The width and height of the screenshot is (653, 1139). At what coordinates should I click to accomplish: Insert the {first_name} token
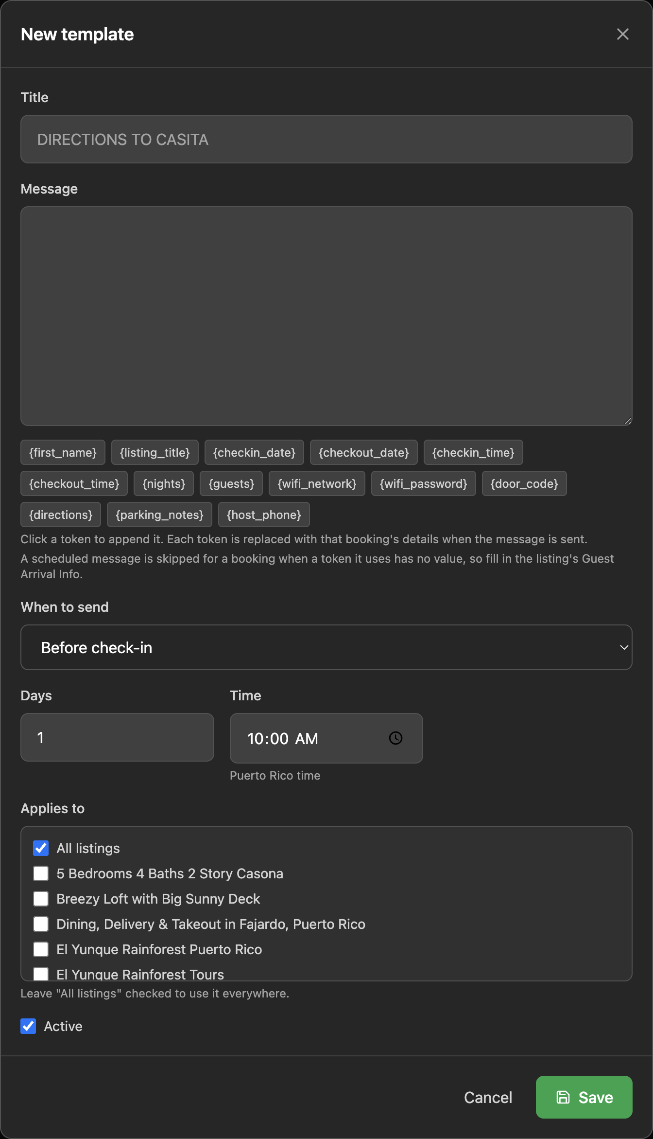click(63, 453)
